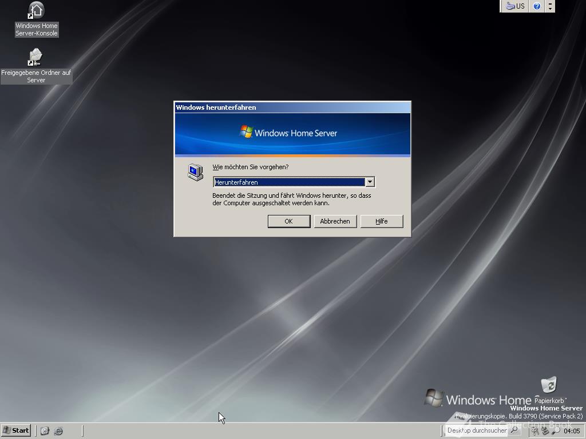Open the Windows Home Server-Konsole desktop icon
Screen dimensions: 586x439
pyautogui.click(x=36, y=19)
